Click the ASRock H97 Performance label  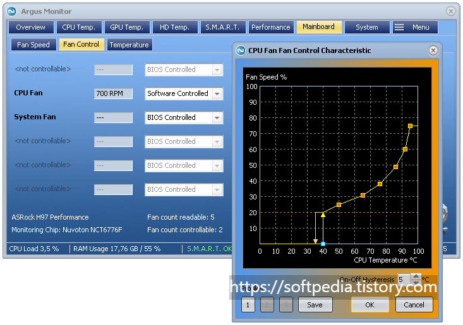[50, 217]
